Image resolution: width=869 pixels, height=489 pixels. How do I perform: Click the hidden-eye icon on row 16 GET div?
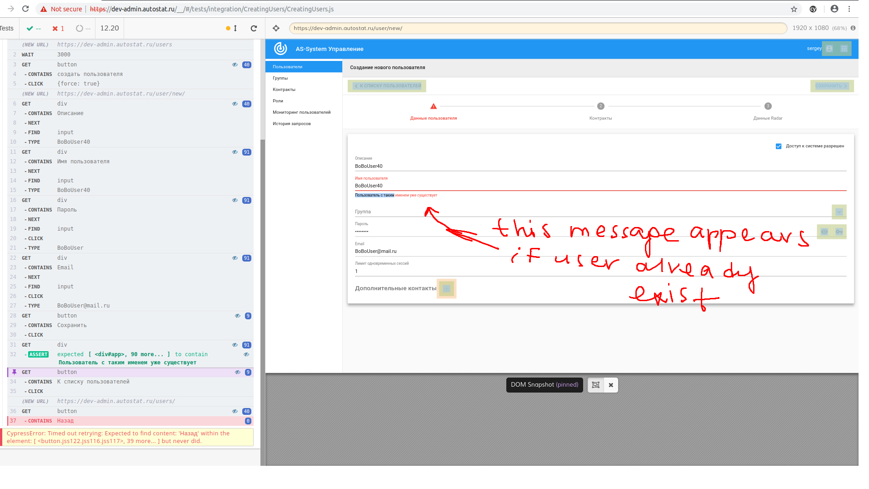(x=235, y=200)
